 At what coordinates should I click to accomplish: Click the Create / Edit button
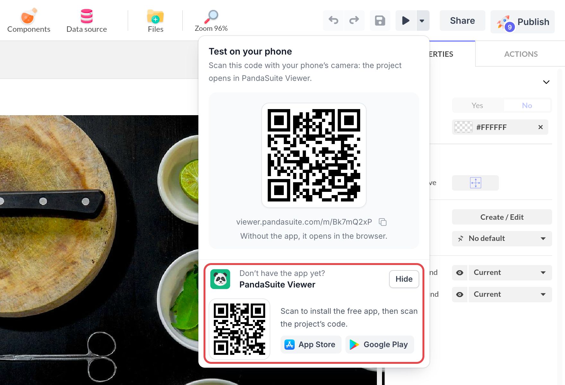click(502, 217)
